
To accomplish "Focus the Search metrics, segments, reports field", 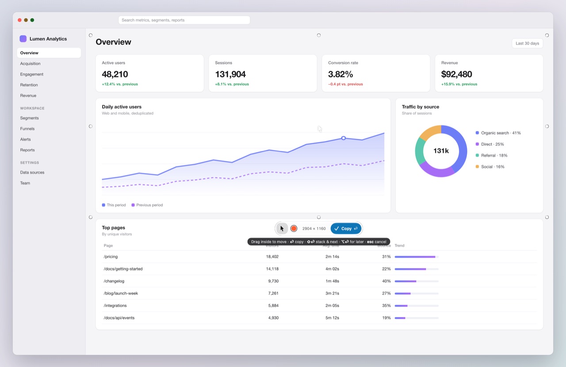I will [184, 20].
